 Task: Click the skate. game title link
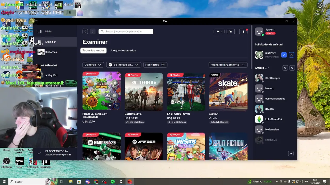pos(214,114)
